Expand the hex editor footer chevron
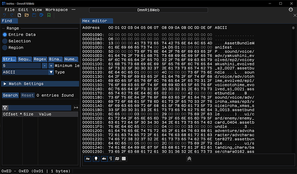Image resolution: width=297 pixels, height=174 pixels. click(x=189, y=159)
